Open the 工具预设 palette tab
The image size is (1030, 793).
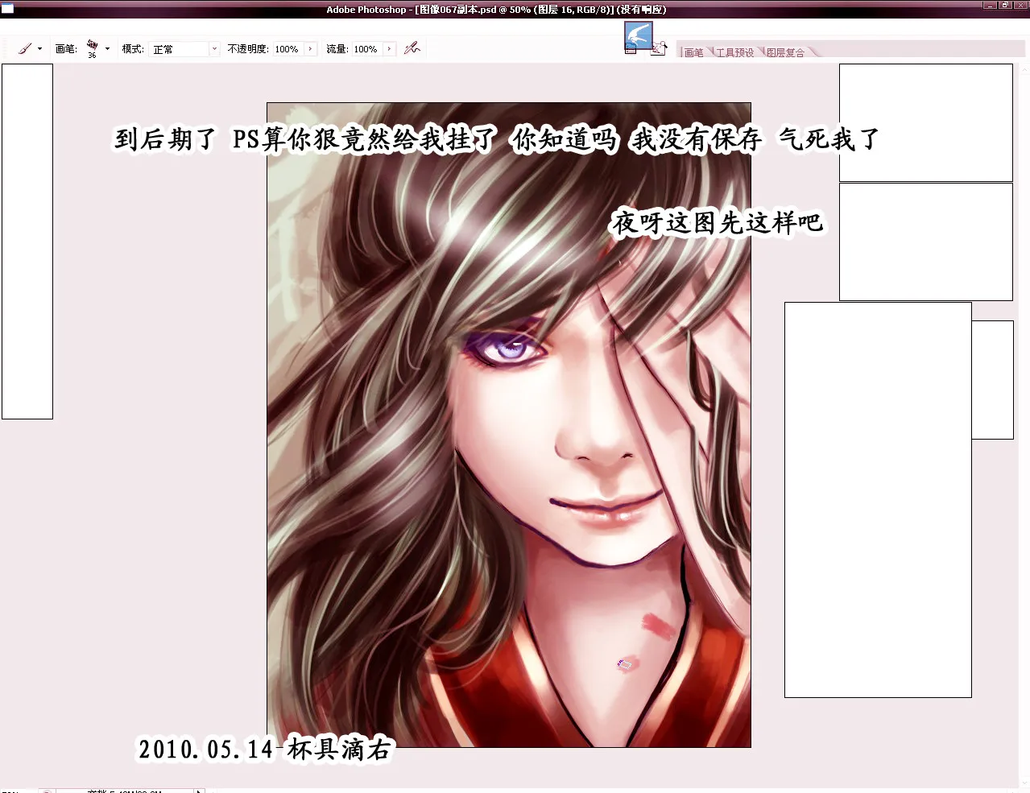coord(734,53)
